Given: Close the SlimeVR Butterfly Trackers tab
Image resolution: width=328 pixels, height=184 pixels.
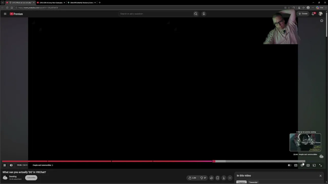Looking at the screenshot, I should [95, 3].
